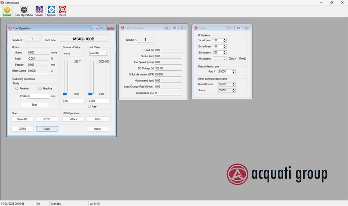348x206 pixels.
Task: Open the Sensor toolbar icon
Action: click(x=39, y=11)
